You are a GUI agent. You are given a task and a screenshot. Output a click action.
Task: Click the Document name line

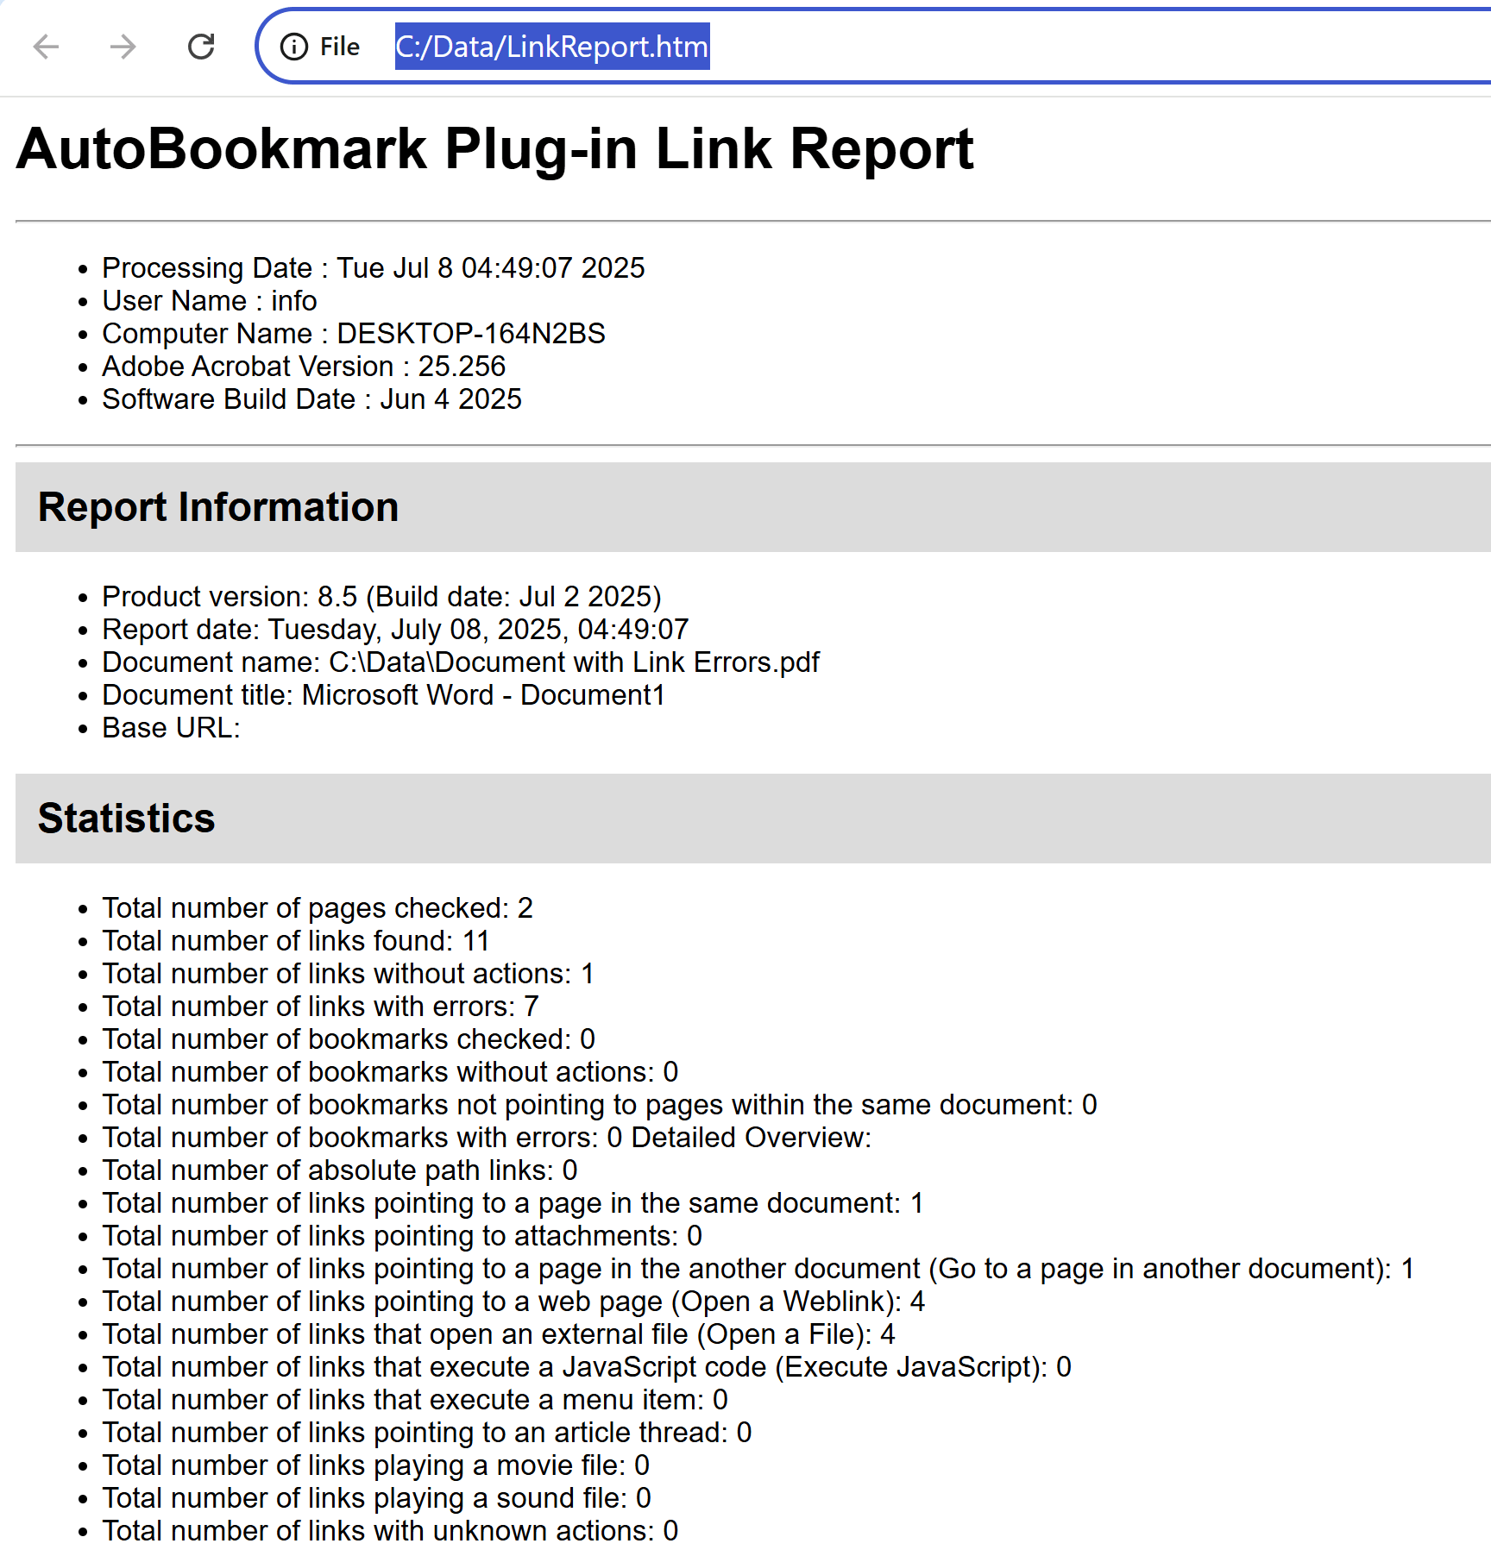click(461, 662)
